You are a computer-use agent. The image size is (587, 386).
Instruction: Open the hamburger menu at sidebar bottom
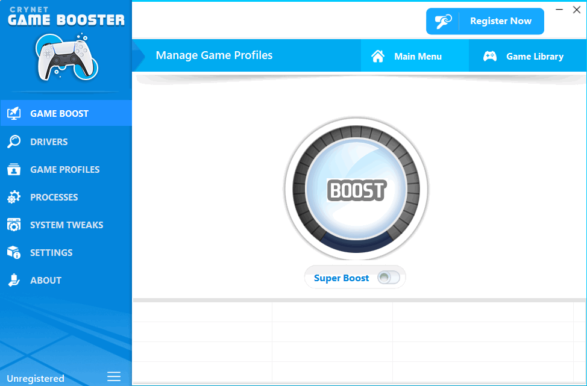[x=114, y=376]
